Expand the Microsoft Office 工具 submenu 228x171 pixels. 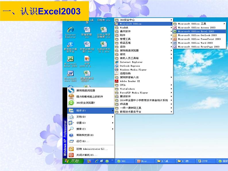199,24
